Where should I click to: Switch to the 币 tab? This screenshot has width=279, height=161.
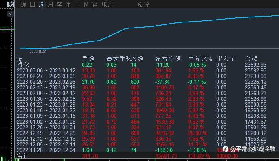coord(77,4)
